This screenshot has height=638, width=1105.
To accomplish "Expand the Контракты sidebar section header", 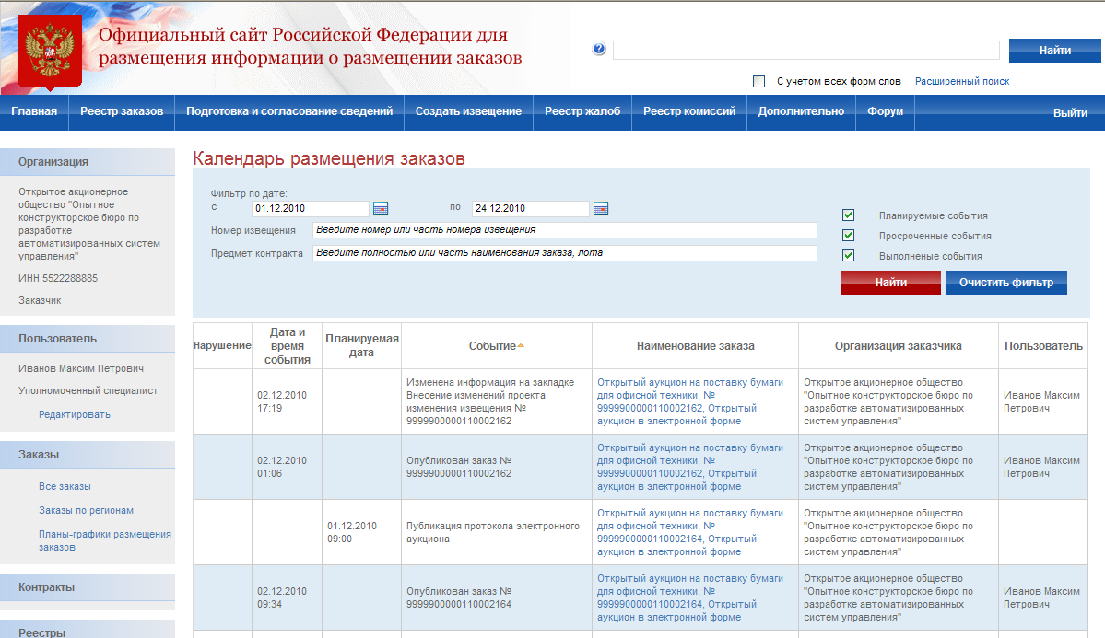I will (x=88, y=587).
